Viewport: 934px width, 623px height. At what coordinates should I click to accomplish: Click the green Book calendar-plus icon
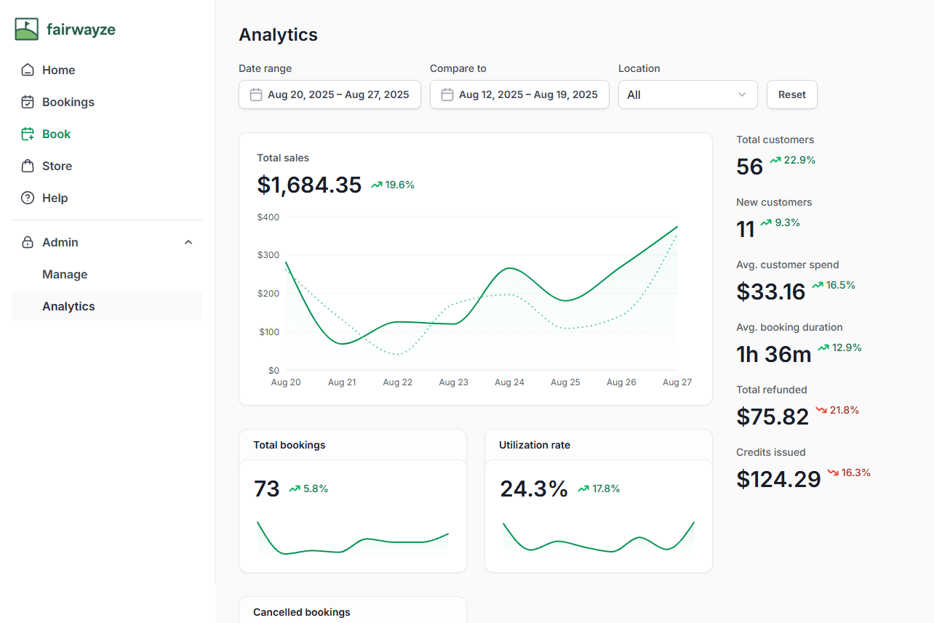click(x=28, y=134)
